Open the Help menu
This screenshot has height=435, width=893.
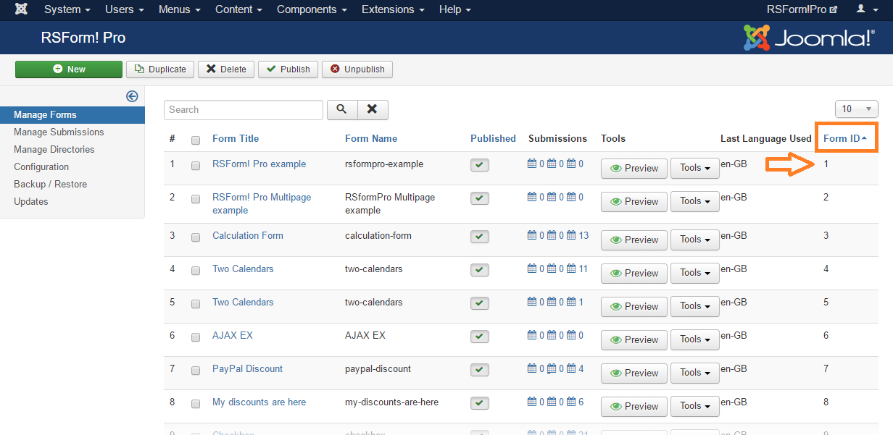coord(455,9)
